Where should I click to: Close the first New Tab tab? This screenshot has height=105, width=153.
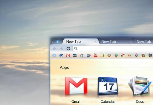95,42
